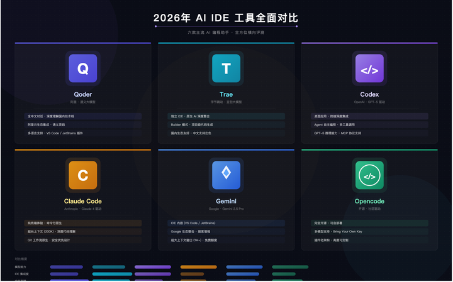Click the teal T Trae icon
The image size is (453, 282).
[x=226, y=68]
